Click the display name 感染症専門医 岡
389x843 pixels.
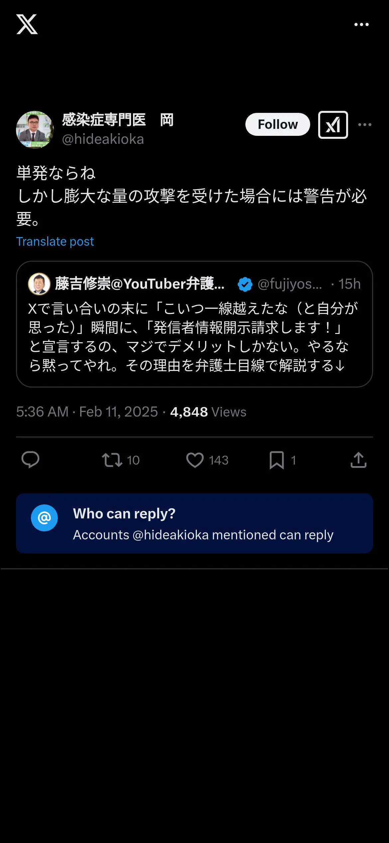(x=118, y=120)
